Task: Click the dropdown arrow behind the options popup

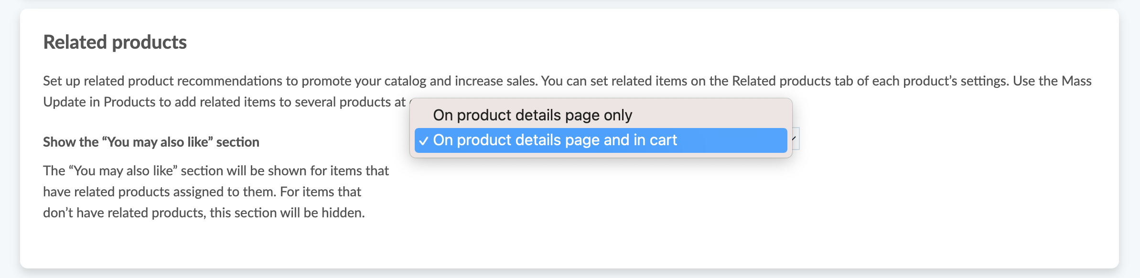Action: [x=794, y=139]
